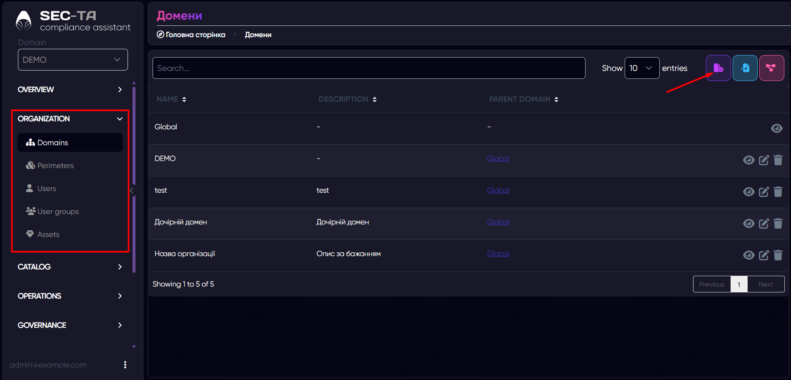Click the sidebar scroll down arrow
This screenshot has width=791, height=380.
pos(134,347)
